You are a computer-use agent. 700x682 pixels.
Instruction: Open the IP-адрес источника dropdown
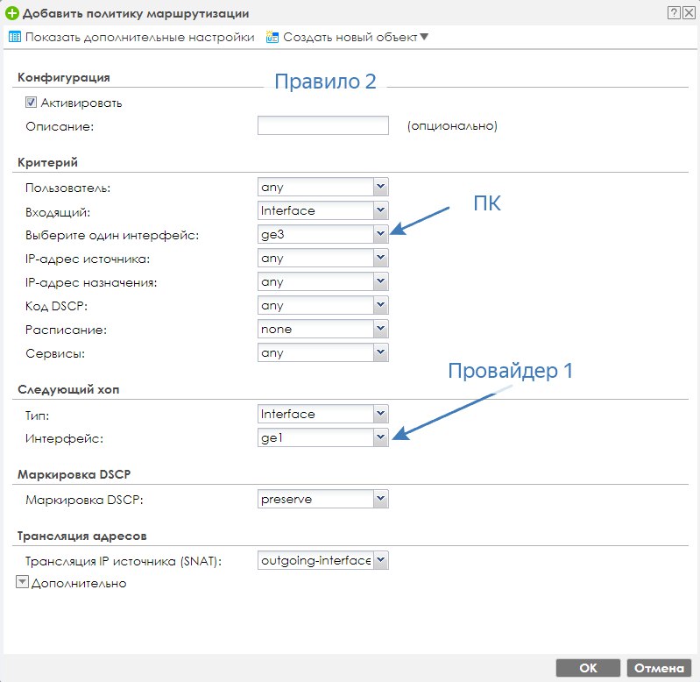322,258
